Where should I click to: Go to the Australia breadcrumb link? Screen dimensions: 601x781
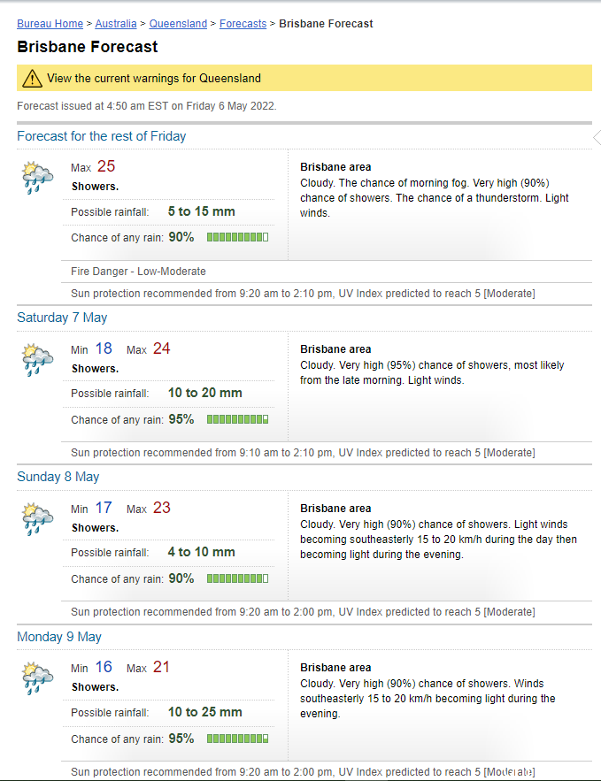pos(116,23)
